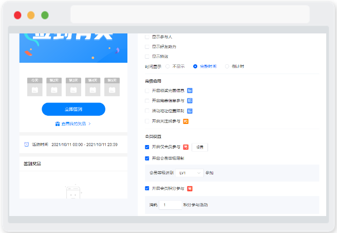Click the 高级应用 section heading

(x=153, y=81)
